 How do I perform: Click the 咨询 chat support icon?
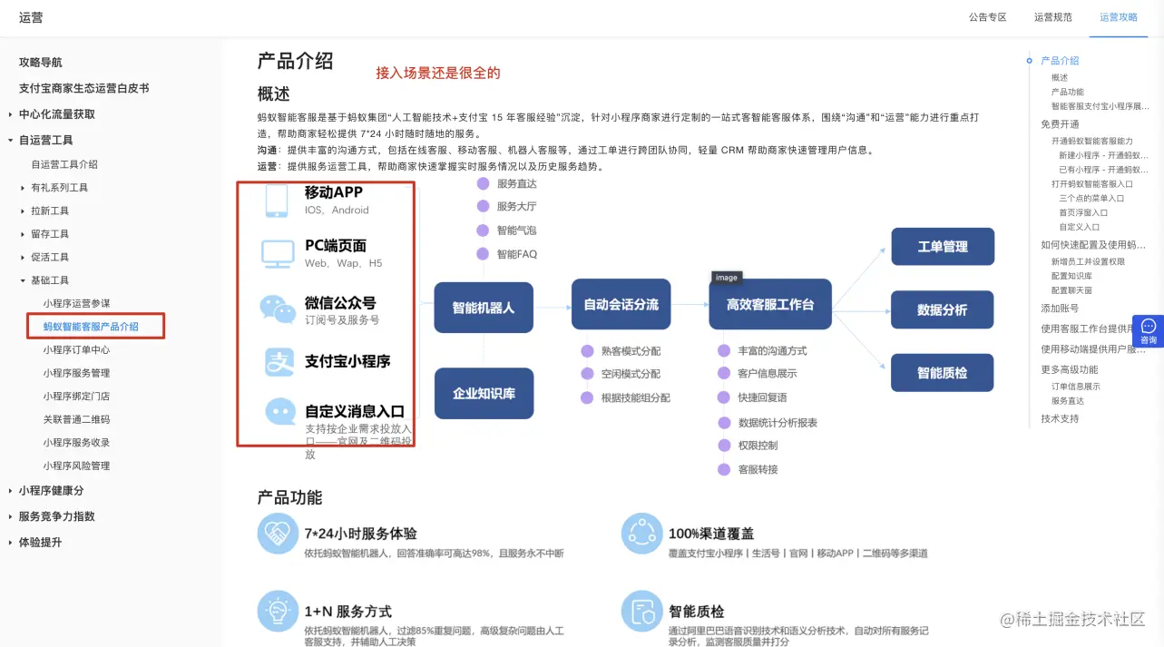pos(1149,331)
